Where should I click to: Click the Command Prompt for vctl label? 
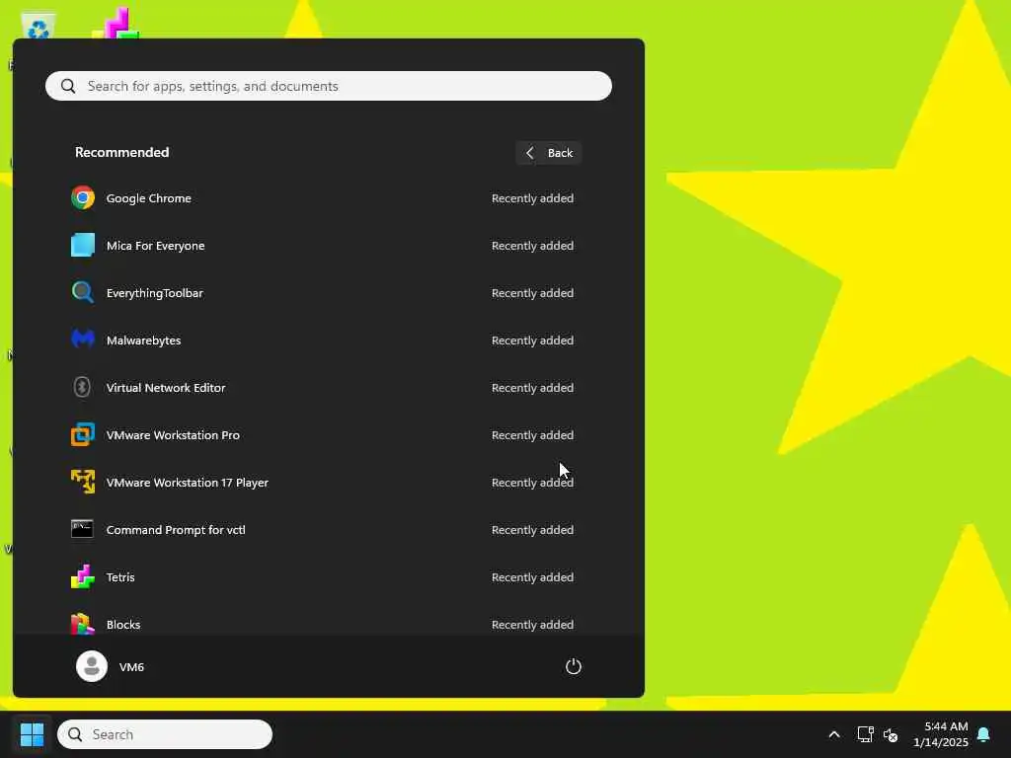(x=176, y=530)
